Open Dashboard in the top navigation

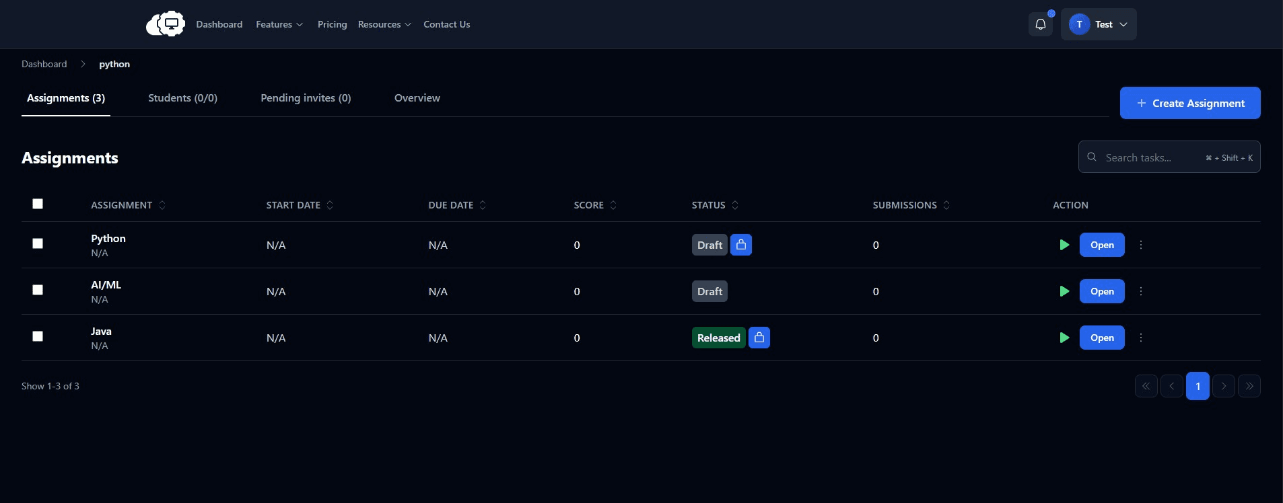pyautogui.click(x=219, y=24)
